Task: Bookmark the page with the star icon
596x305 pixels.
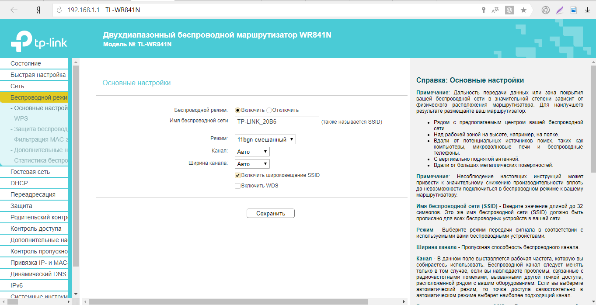Action: click(523, 10)
